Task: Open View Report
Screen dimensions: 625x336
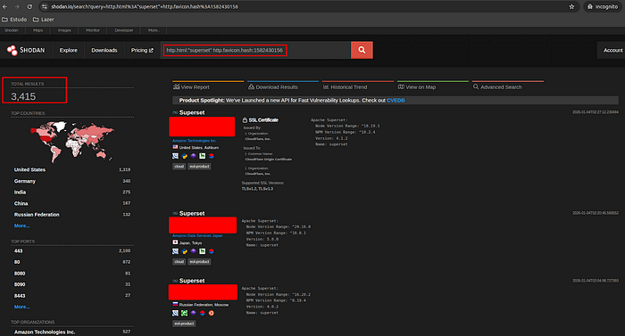Action: pyautogui.click(x=191, y=86)
